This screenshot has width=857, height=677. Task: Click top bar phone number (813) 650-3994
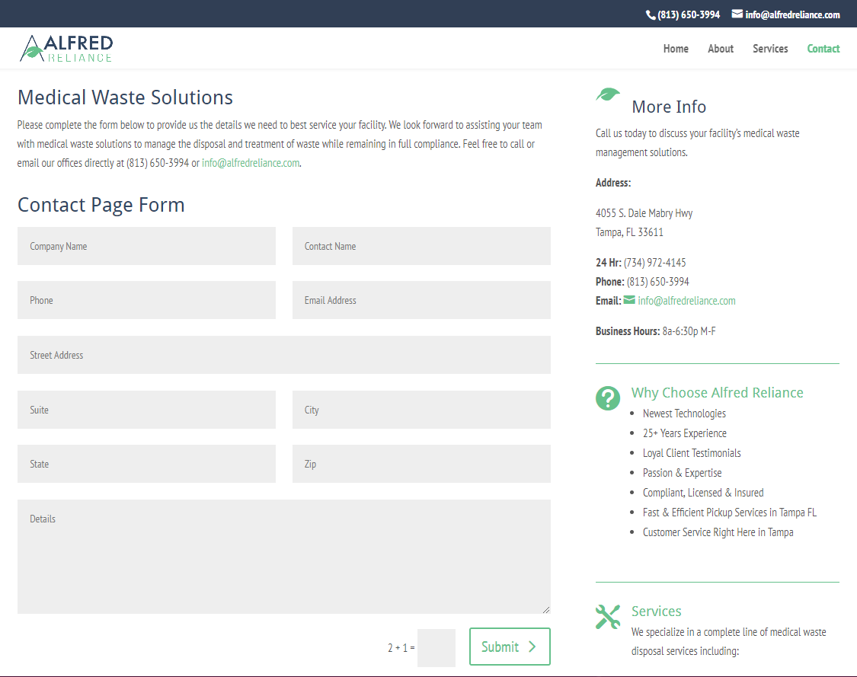[x=689, y=14]
